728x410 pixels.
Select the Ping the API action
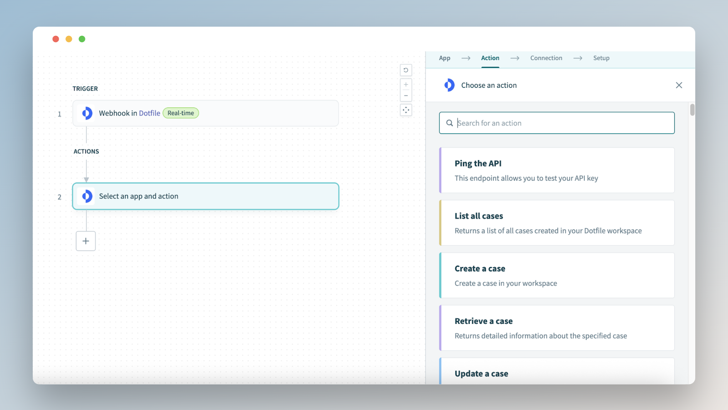pos(556,170)
